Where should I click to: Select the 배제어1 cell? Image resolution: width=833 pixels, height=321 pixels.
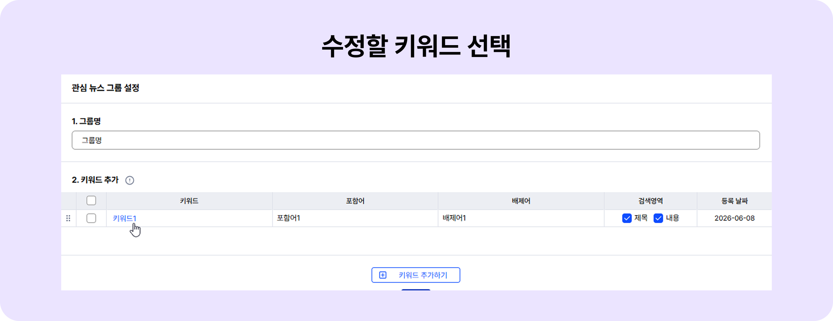coord(521,219)
